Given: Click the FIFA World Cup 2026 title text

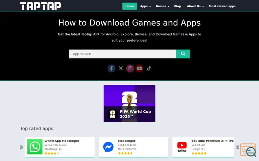Looking at the screenshot, I should click(135, 114).
